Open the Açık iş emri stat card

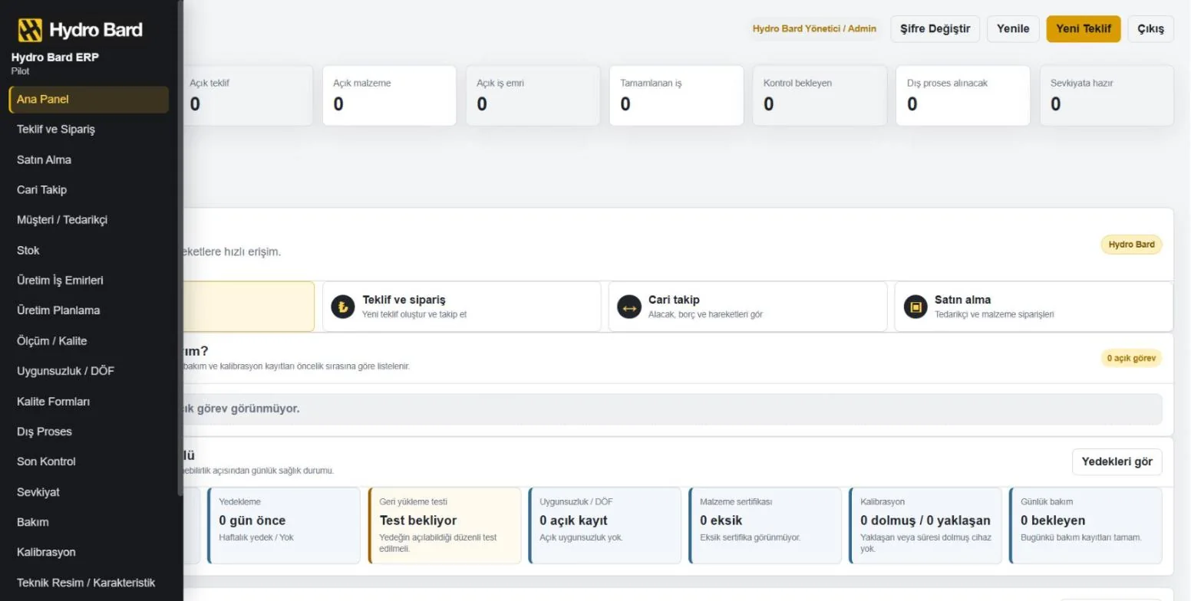pos(533,96)
